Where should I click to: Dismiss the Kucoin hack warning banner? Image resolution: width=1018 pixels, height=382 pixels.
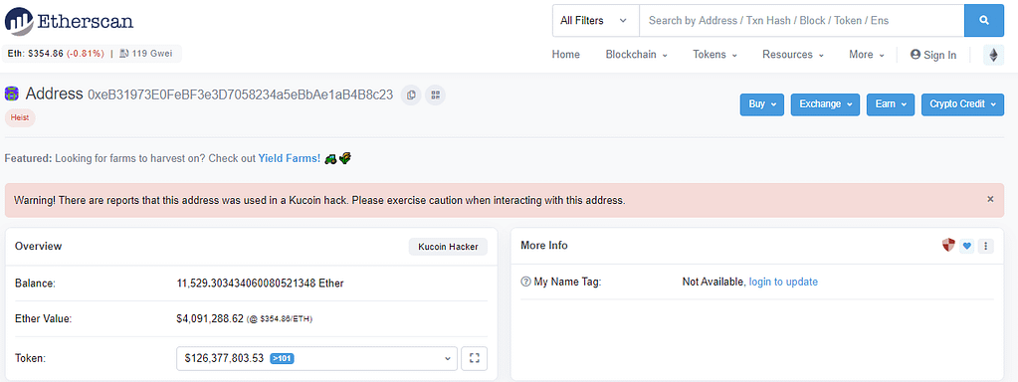990,199
